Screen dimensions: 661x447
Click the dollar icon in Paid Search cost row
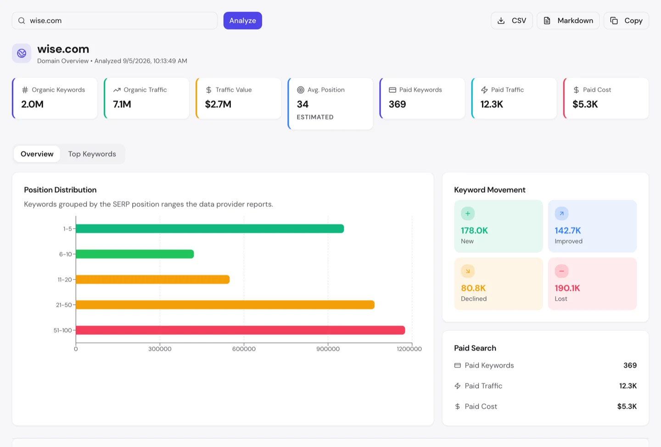tap(458, 407)
